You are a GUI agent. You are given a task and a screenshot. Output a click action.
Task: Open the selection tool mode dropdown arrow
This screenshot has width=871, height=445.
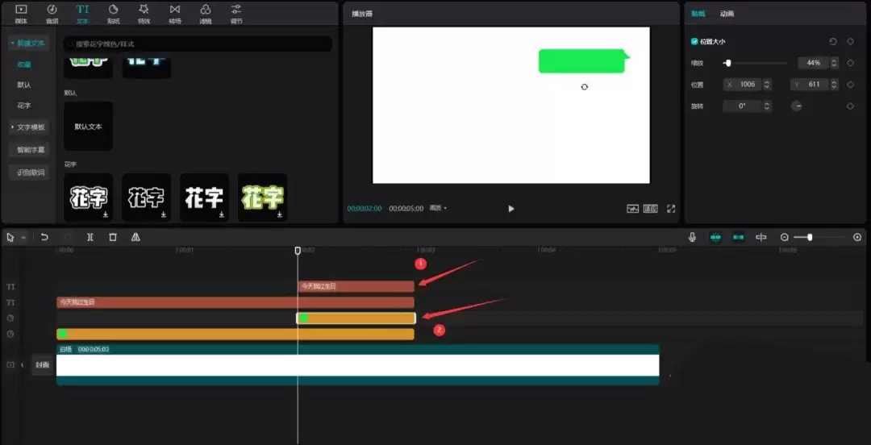(x=23, y=238)
